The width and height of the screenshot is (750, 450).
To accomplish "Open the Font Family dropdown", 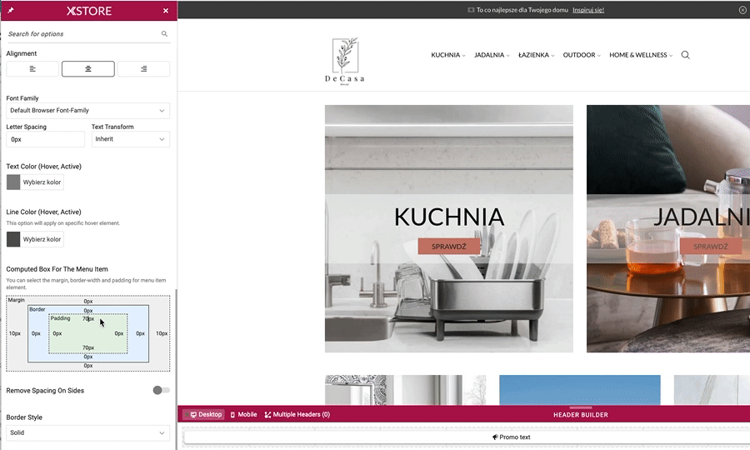I will click(x=88, y=111).
